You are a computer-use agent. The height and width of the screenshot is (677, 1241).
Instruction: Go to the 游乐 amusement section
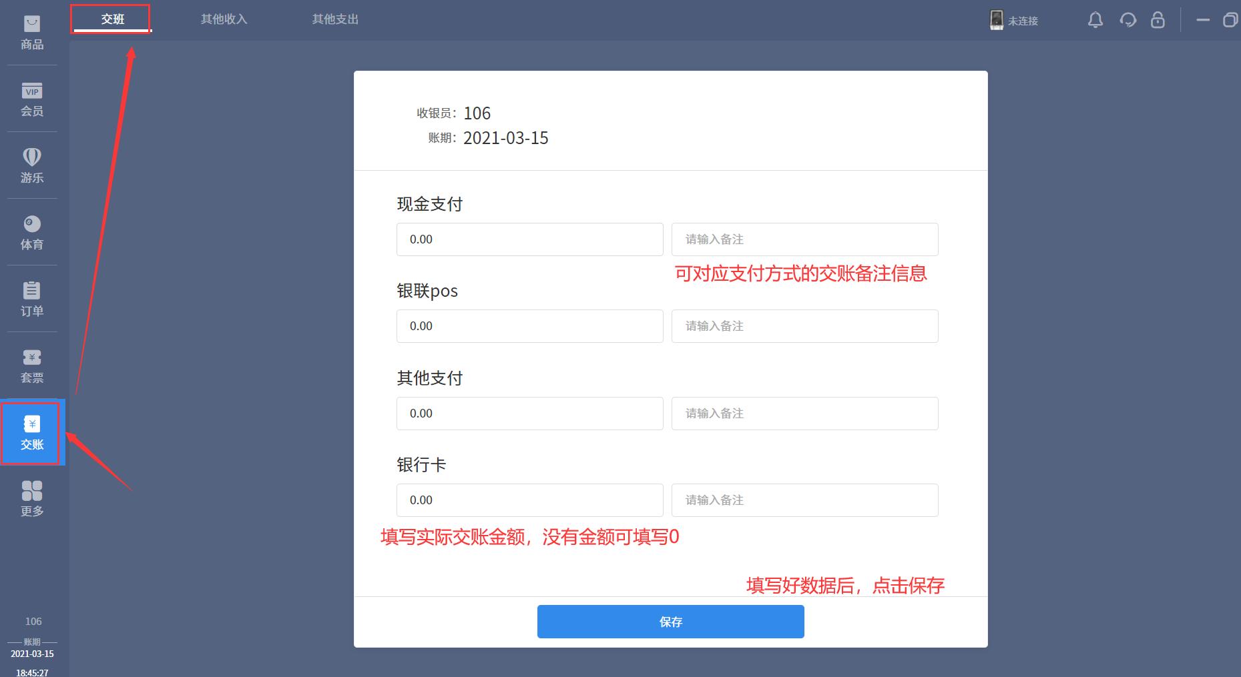click(x=32, y=166)
